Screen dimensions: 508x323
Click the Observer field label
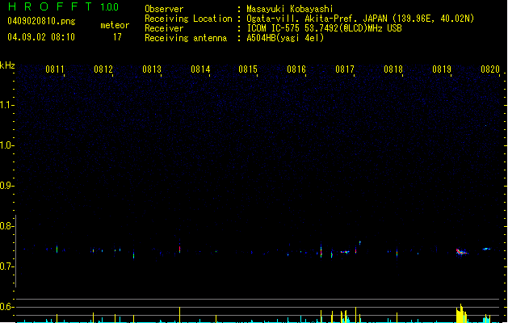(164, 9)
